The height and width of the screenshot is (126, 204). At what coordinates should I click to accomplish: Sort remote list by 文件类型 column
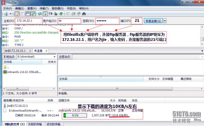168,79
